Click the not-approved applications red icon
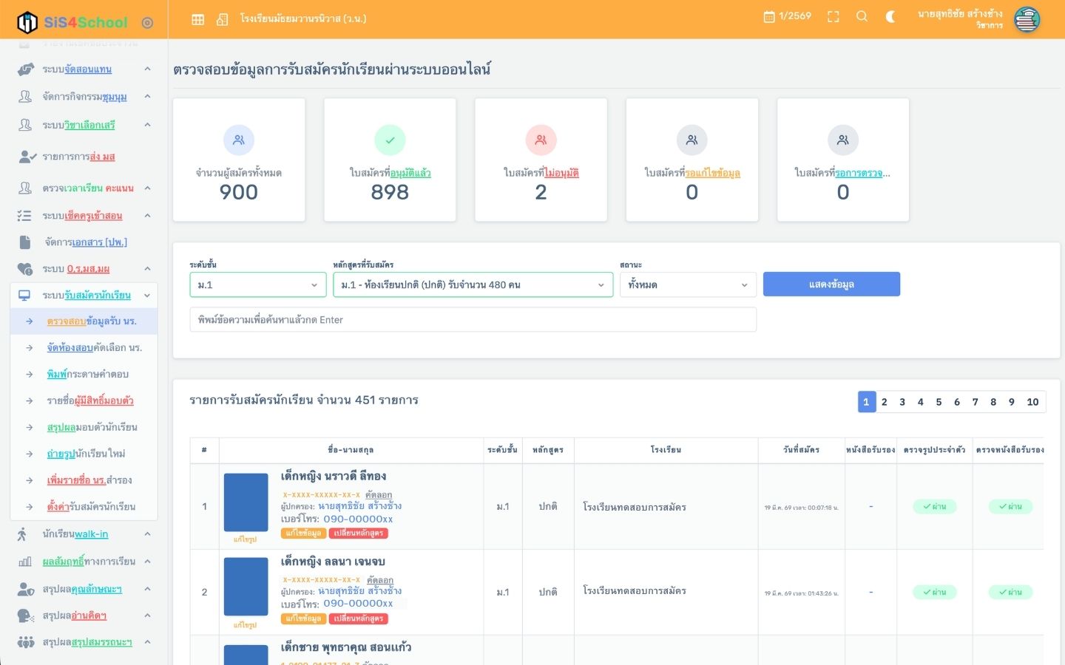The width and height of the screenshot is (1065, 665). [x=541, y=140]
